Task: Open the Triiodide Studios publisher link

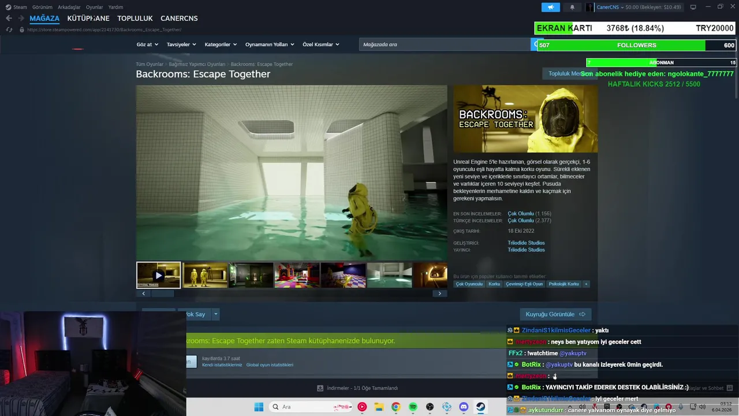Action: click(526, 250)
